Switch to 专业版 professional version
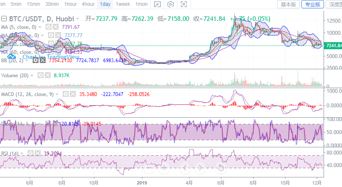The width and height of the screenshot is (342, 187). tap(313, 4)
